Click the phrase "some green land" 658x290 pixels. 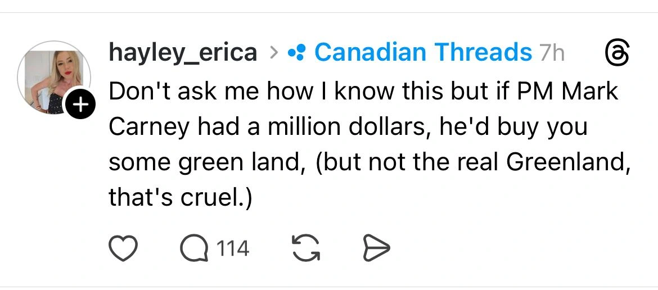[203, 162]
